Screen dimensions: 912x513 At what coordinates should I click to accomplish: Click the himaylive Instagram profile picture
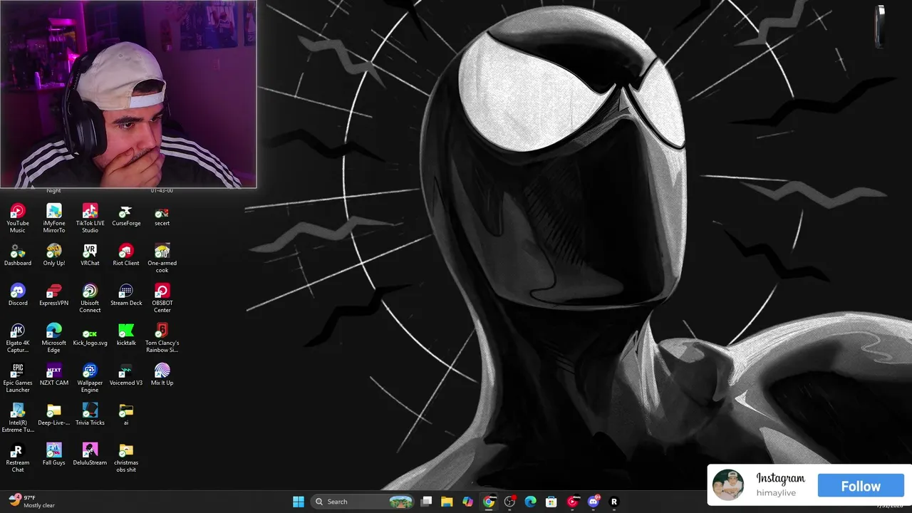[728, 485]
